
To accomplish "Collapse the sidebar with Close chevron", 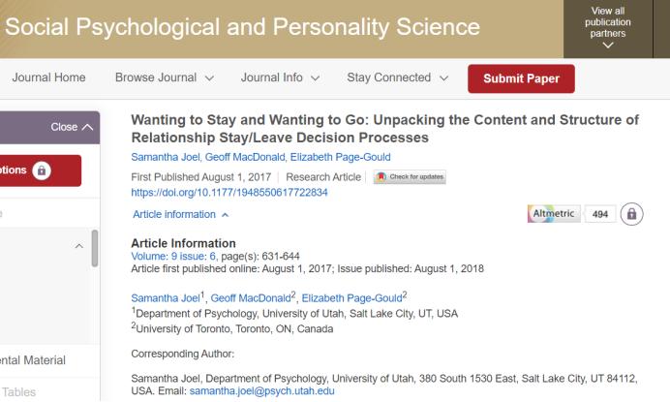I will [x=75, y=127].
